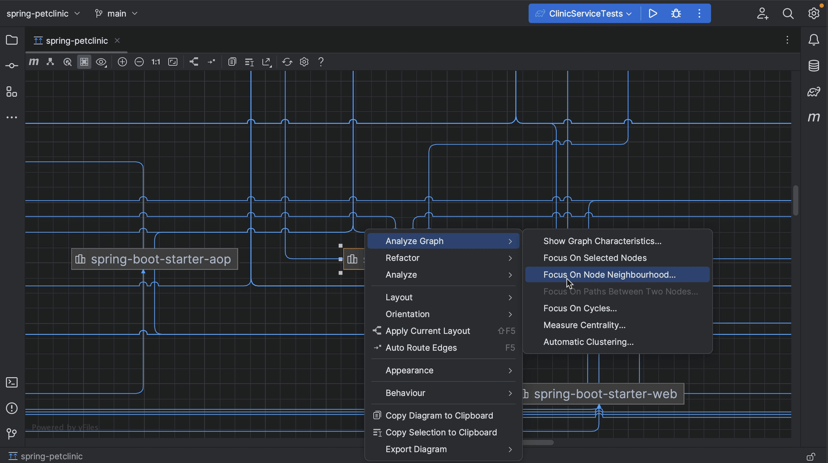Toggle the border/grid highlight toolbar button
The width and height of the screenshot is (828, 463).
pyautogui.click(x=84, y=62)
